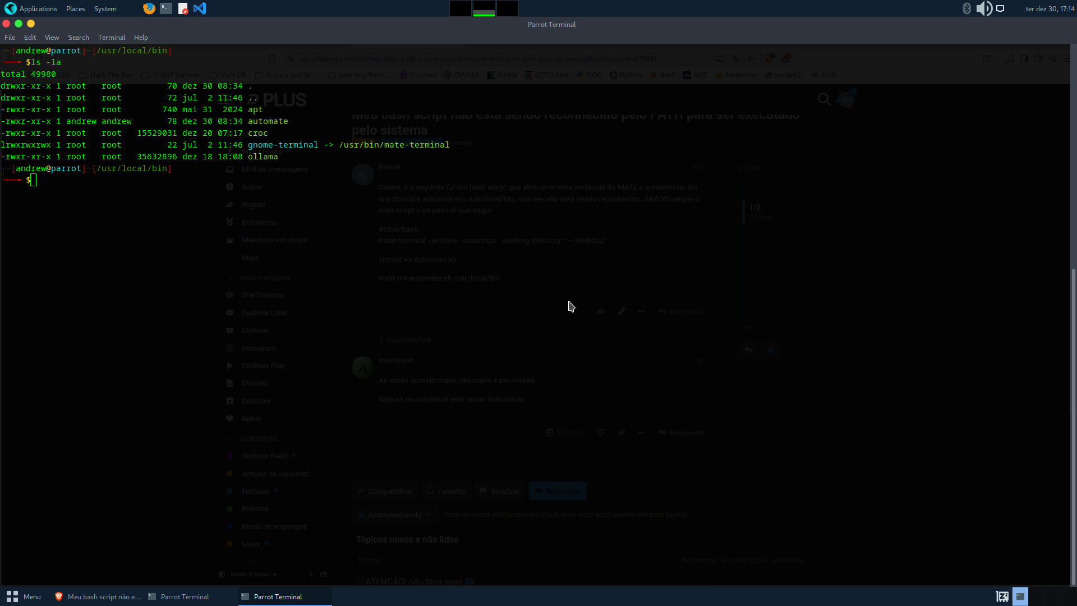The width and height of the screenshot is (1077, 606).
Task: Open the bottom-left Menu button
Action: click(24, 596)
